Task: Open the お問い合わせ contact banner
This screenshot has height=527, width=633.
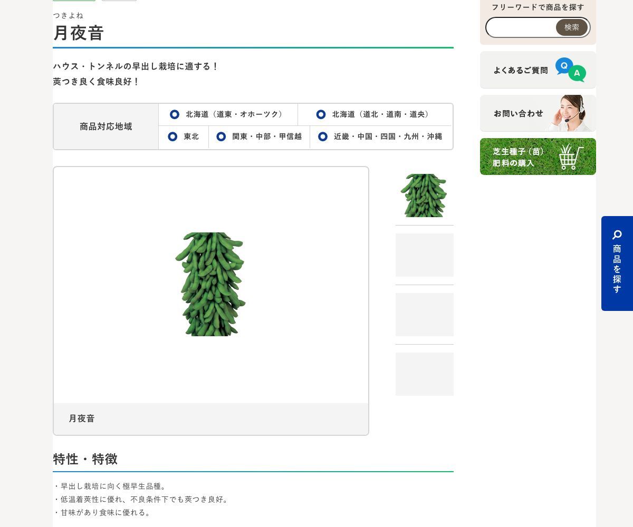Action: point(538,113)
